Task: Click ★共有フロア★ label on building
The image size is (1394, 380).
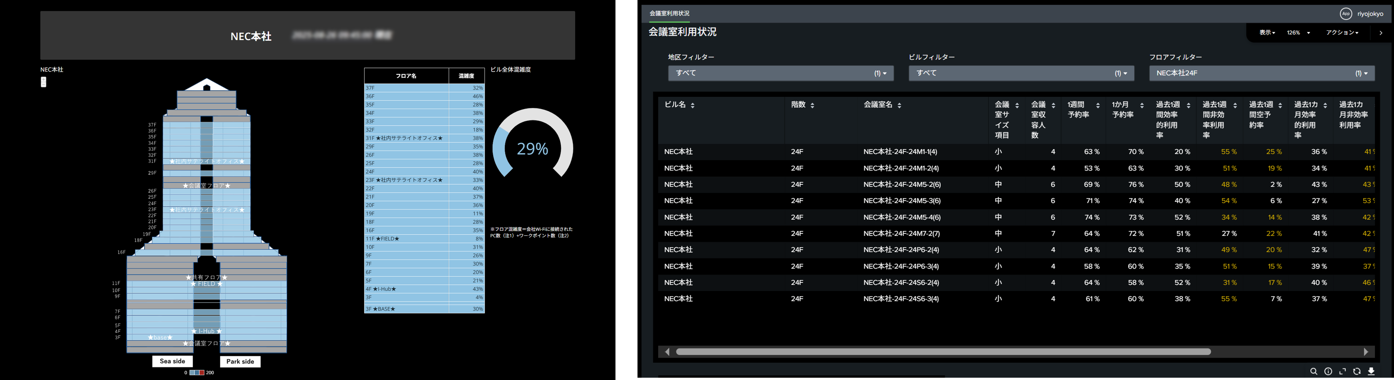Action: [206, 277]
